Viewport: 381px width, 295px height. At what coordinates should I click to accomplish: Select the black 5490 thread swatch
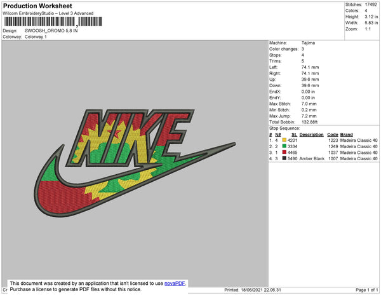point(284,158)
